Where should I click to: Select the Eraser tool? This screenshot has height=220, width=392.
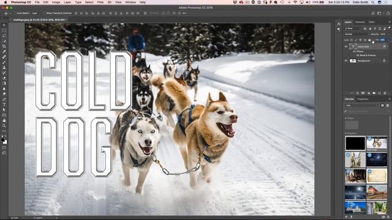[4, 78]
